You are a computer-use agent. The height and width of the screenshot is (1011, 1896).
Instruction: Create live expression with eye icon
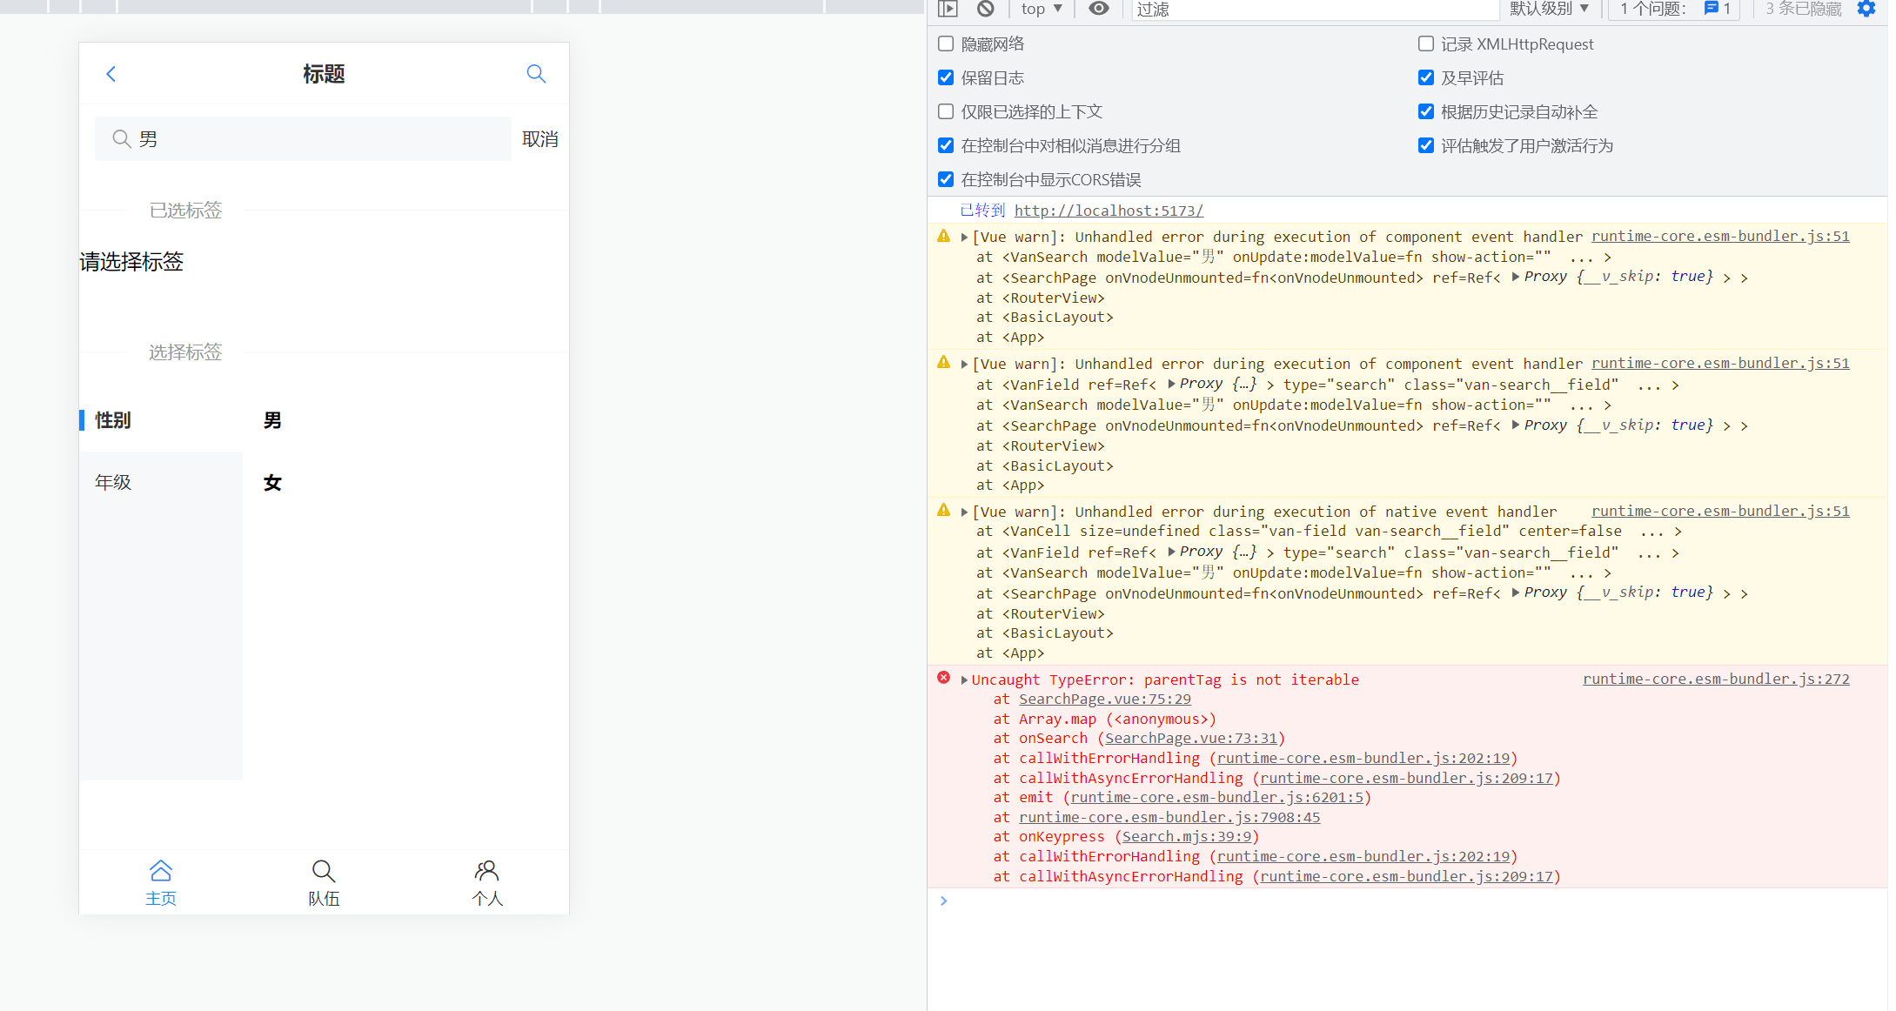point(1099,9)
